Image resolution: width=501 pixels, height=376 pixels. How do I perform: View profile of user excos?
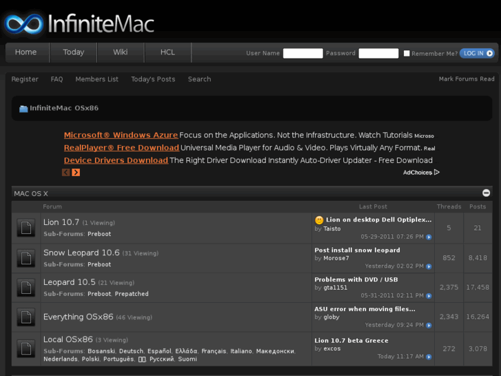[332, 348]
